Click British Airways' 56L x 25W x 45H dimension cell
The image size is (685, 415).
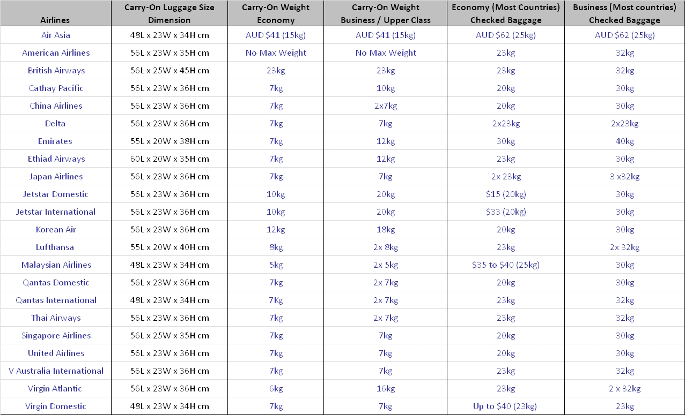click(x=169, y=71)
